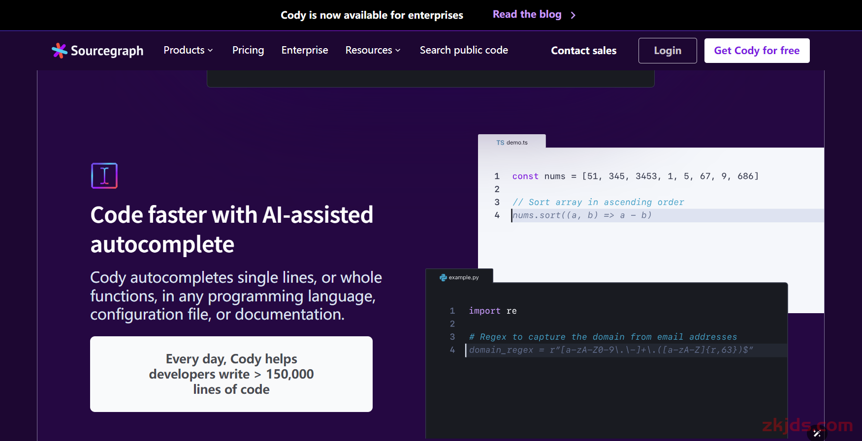Click the TS icon on demo.ts tab
This screenshot has height=441, width=862.
pyautogui.click(x=500, y=143)
